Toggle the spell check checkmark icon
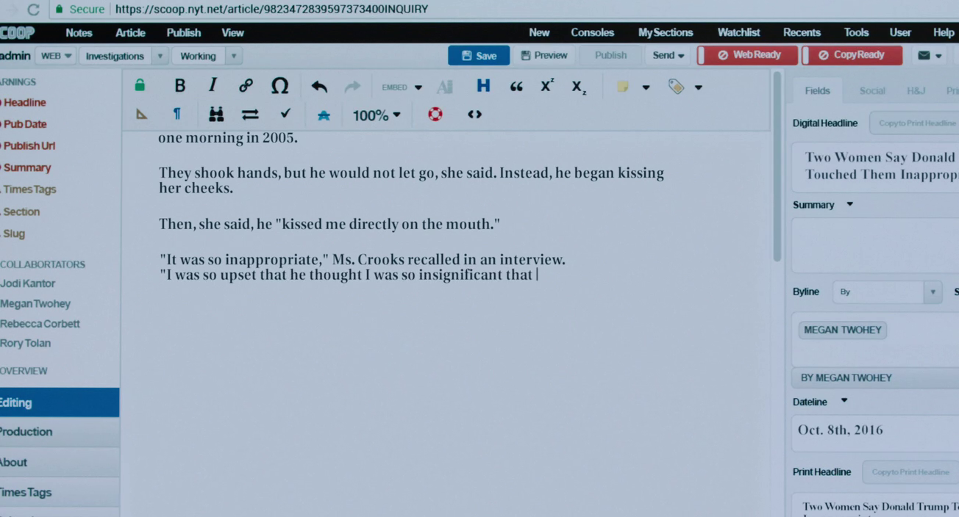The height and width of the screenshot is (517, 959). click(285, 114)
